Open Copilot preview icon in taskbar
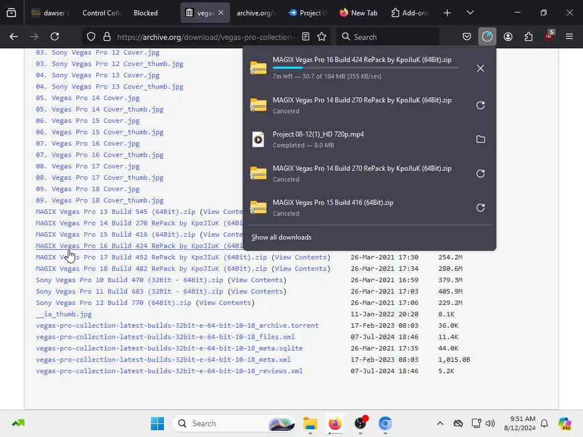The width and height of the screenshot is (583, 437). 565,423
